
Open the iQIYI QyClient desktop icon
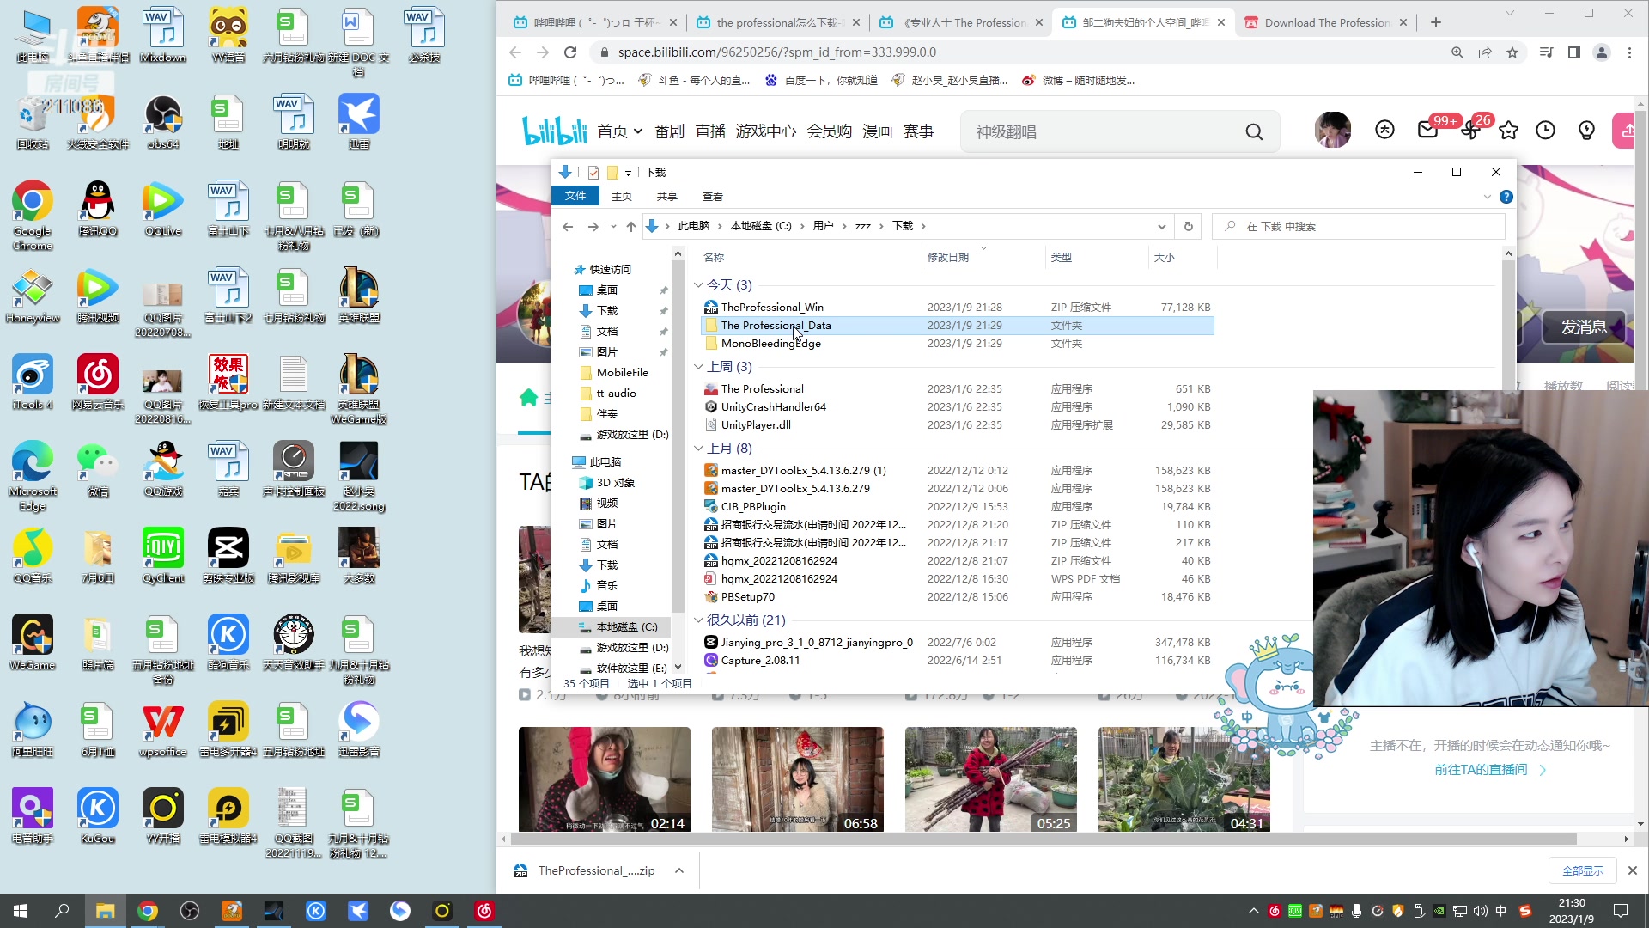163,556
